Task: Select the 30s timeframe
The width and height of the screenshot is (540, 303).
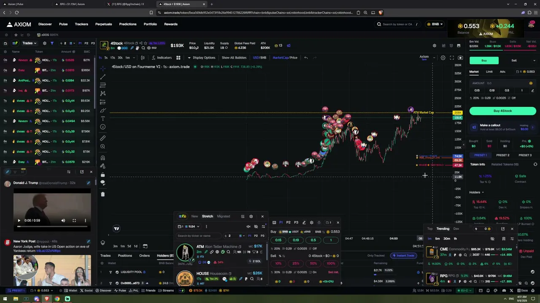Action: coord(120,58)
